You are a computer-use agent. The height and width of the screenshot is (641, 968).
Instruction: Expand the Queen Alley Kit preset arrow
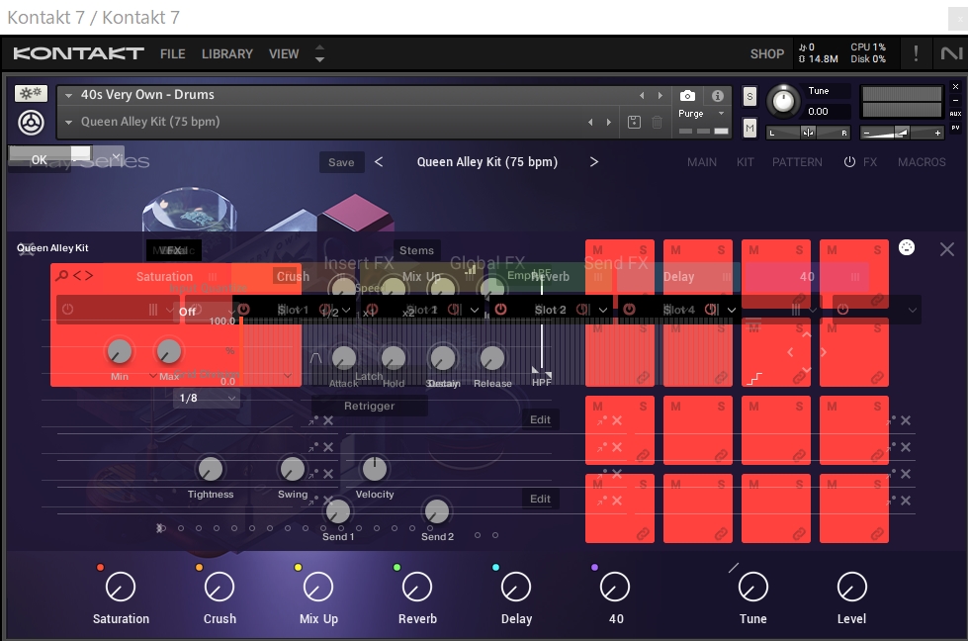click(x=68, y=123)
